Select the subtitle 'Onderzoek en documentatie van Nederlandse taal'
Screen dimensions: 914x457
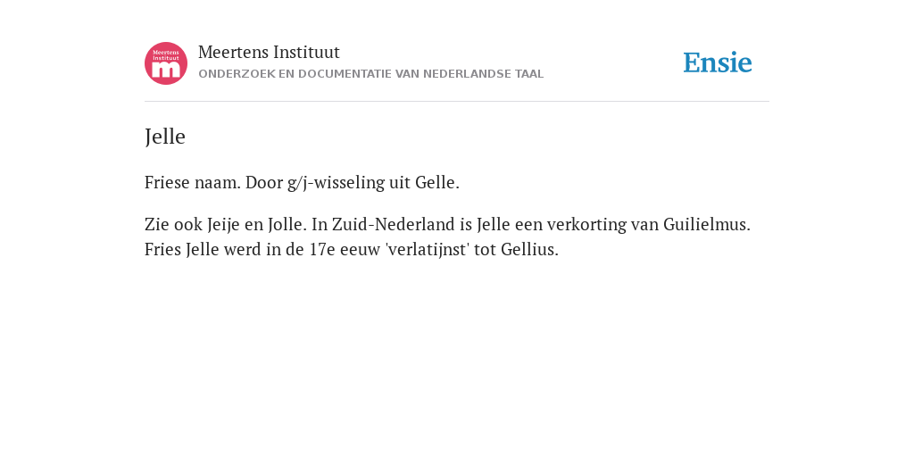[x=370, y=74]
